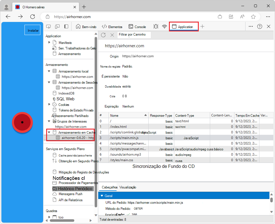Open the inspect element tool in DevTools
The width and height of the screenshot is (275, 224).
coord(48,26)
